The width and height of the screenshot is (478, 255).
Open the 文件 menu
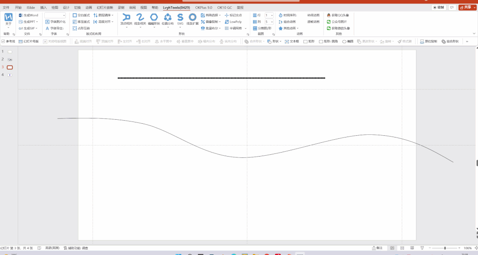(x=6, y=8)
